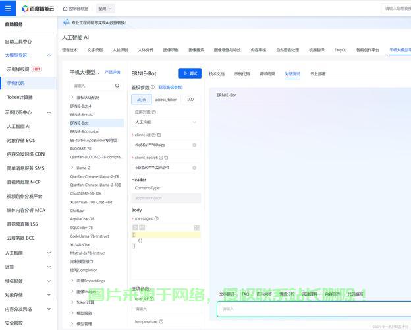Click the Baidu AI Cloud logo
The image size is (411, 330).
pos(38,9)
